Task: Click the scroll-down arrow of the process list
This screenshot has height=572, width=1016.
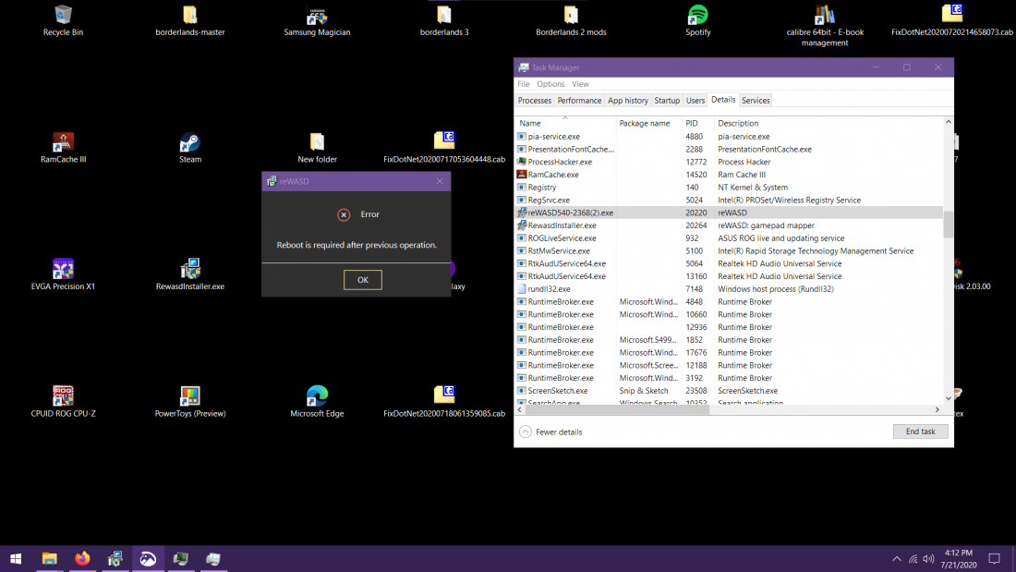Action: coord(948,398)
